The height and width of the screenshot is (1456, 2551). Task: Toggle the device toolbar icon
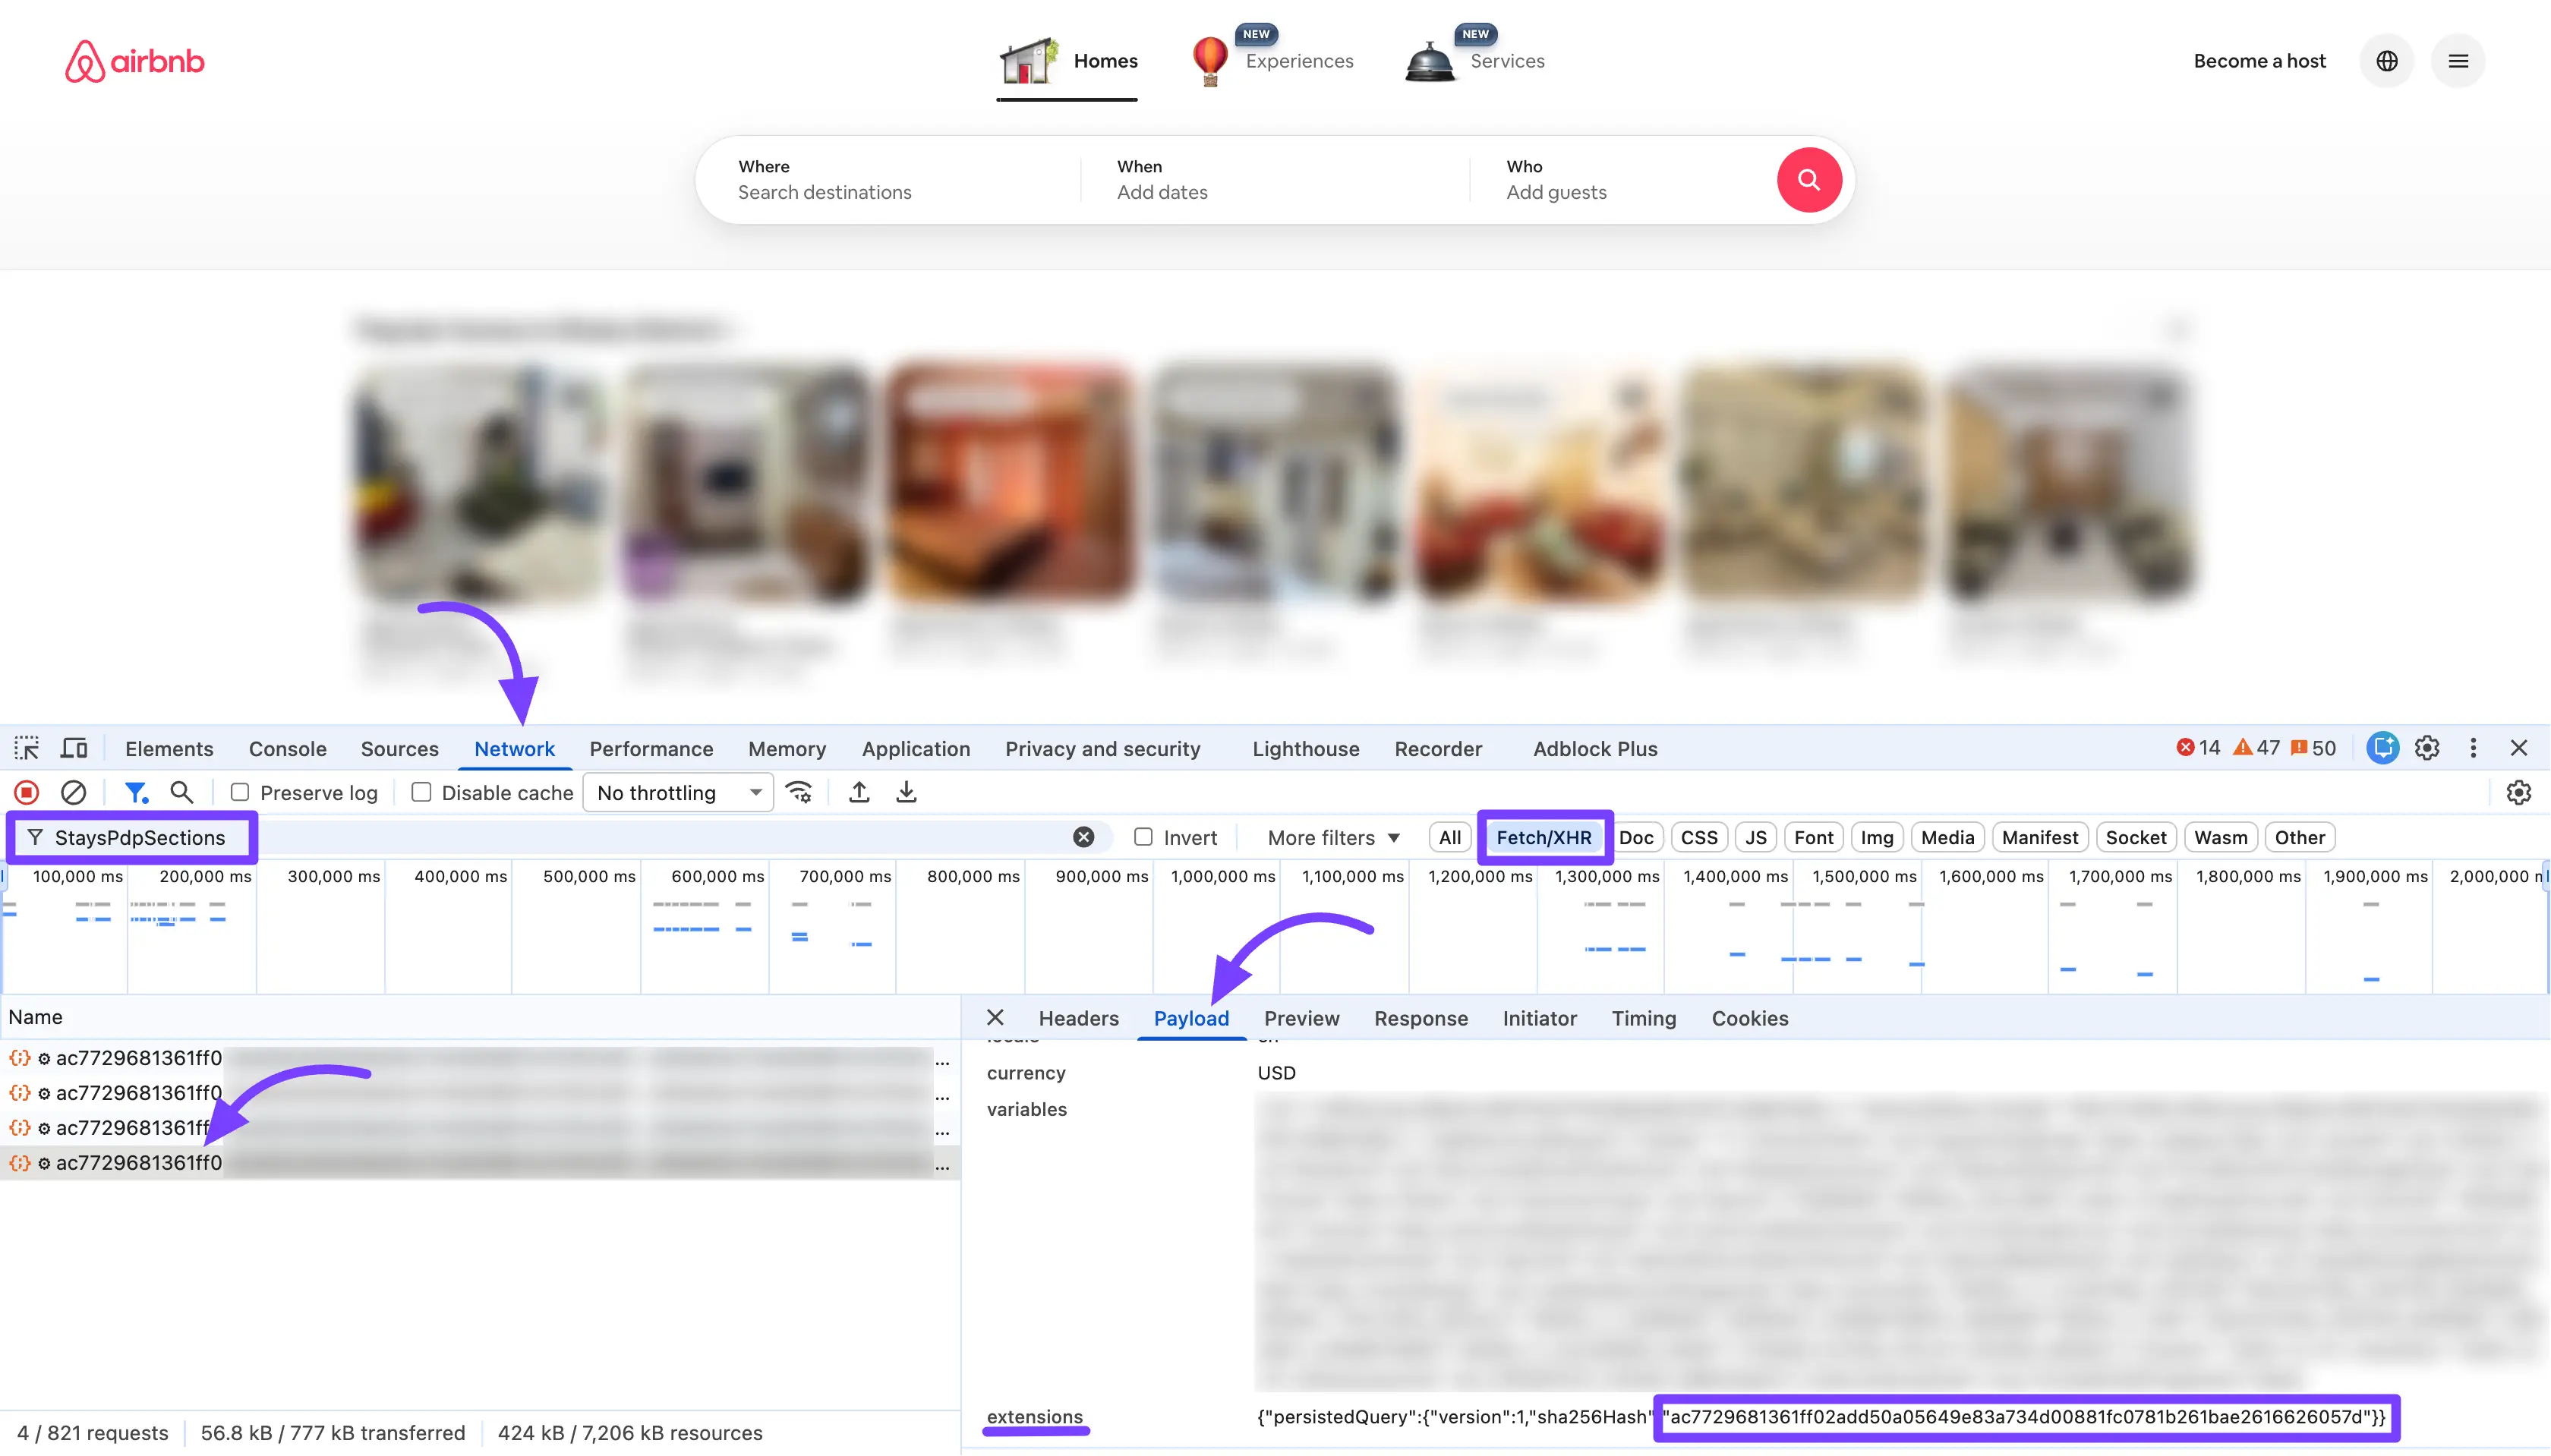74,749
